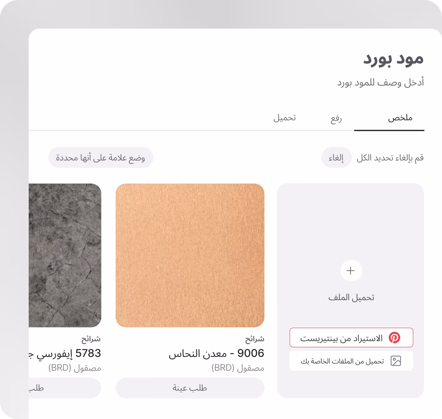Select the grey stone texture thumbnail
This screenshot has height=419, width=442.
click(x=65, y=255)
